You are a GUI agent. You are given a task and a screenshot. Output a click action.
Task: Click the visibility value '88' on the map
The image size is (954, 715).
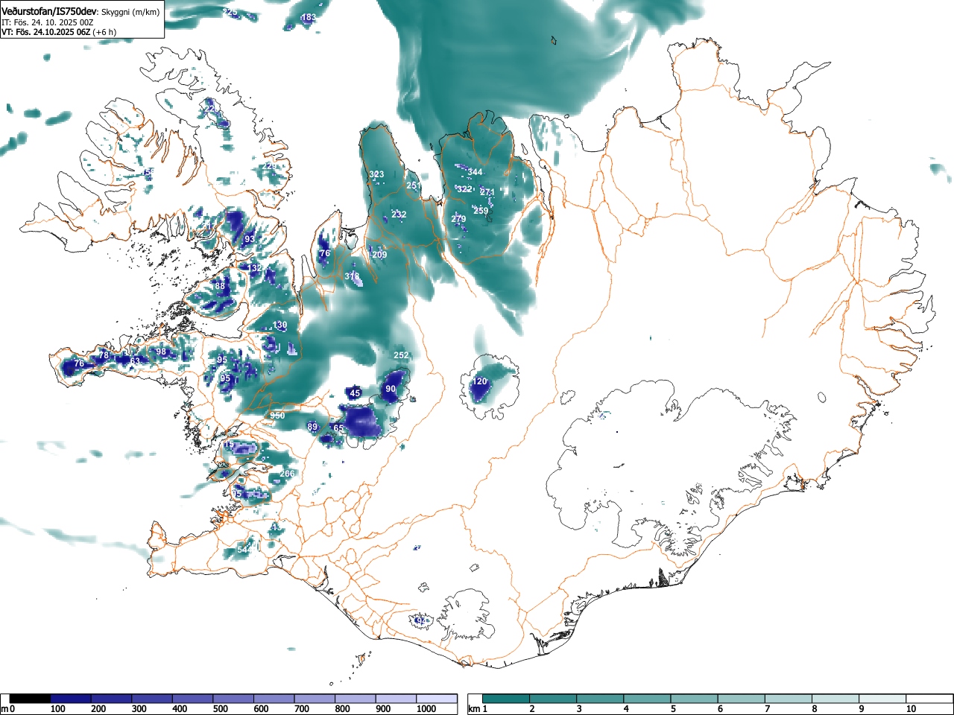pyautogui.click(x=220, y=286)
